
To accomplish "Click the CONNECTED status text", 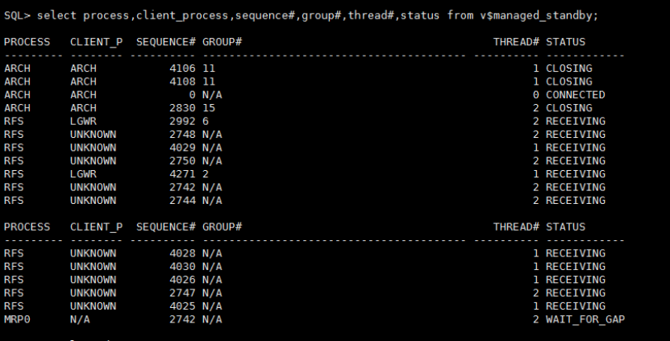I will (x=575, y=95).
